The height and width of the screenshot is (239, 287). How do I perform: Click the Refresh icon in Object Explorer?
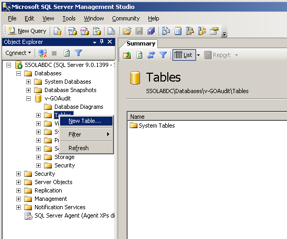pyautogui.click(x=66, y=53)
